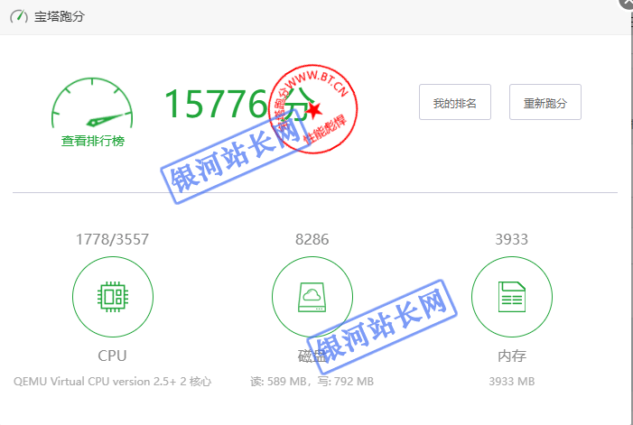
Task: Close the 宝塔跑分 dialog
Action: [x=627, y=4]
